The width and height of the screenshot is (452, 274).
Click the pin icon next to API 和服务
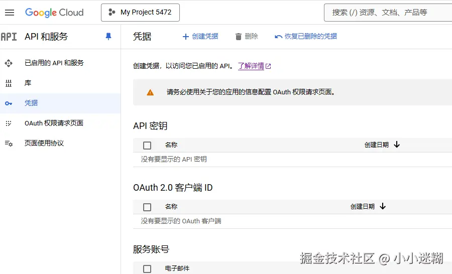108,36
